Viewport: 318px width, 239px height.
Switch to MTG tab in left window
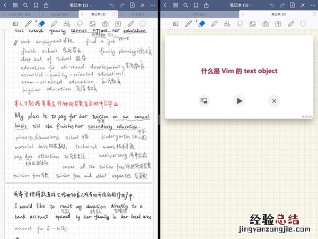pyautogui.click(x=137, y=14)
